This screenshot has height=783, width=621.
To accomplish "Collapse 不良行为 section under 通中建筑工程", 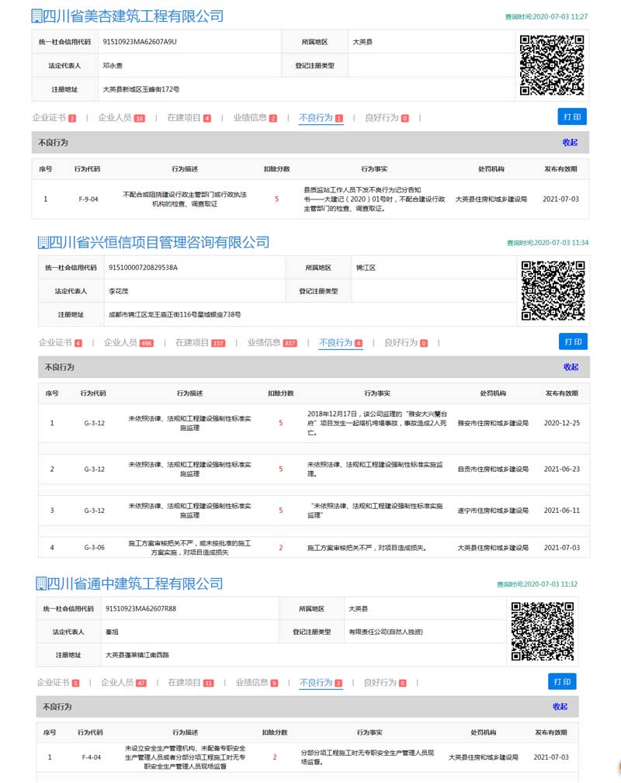I will [560, 707].
